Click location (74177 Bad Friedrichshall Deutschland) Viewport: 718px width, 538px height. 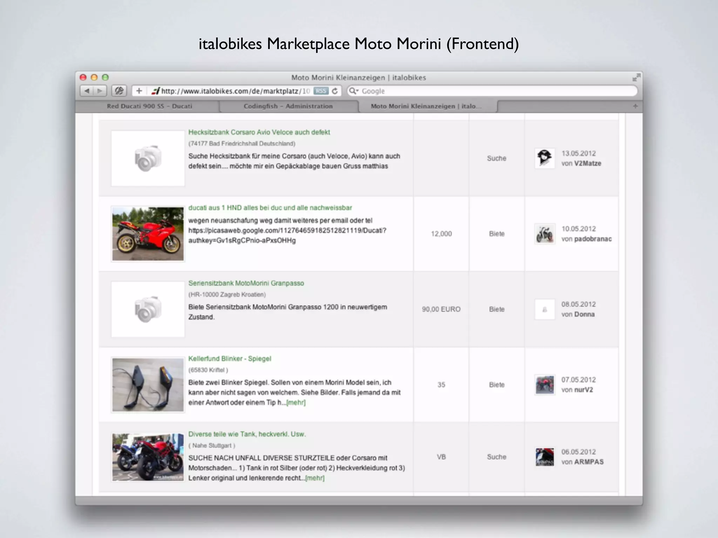pos(242,144)
